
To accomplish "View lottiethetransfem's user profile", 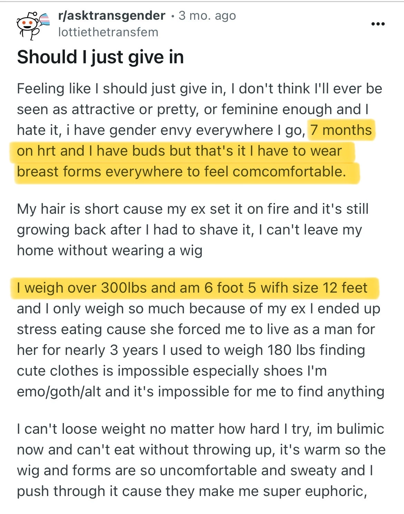I will click(x=108, y=32).
